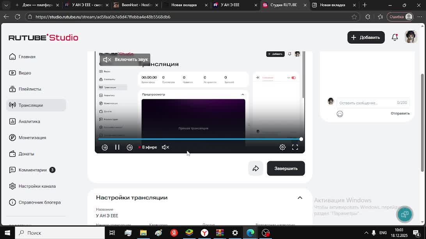Image resolution: width=426 pixels, height=239 pixels.
Task: Open the tab search dropdown arrow
Action: [6, 5]
